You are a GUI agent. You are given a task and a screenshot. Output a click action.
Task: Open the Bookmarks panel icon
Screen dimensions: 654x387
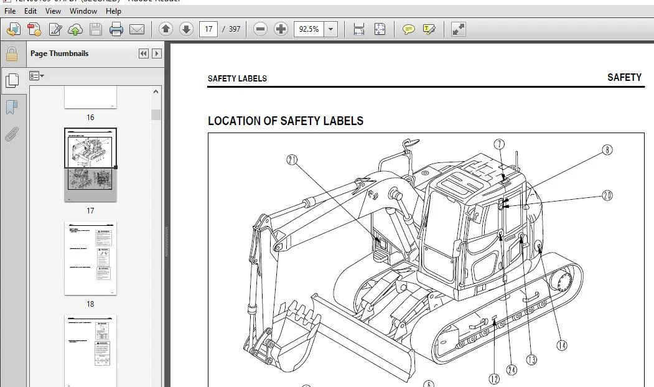pos(12,108)
